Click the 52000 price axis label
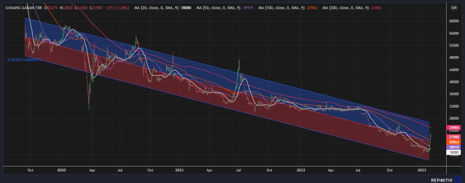The height and width of the screenshot is (183, 465). 455,45
